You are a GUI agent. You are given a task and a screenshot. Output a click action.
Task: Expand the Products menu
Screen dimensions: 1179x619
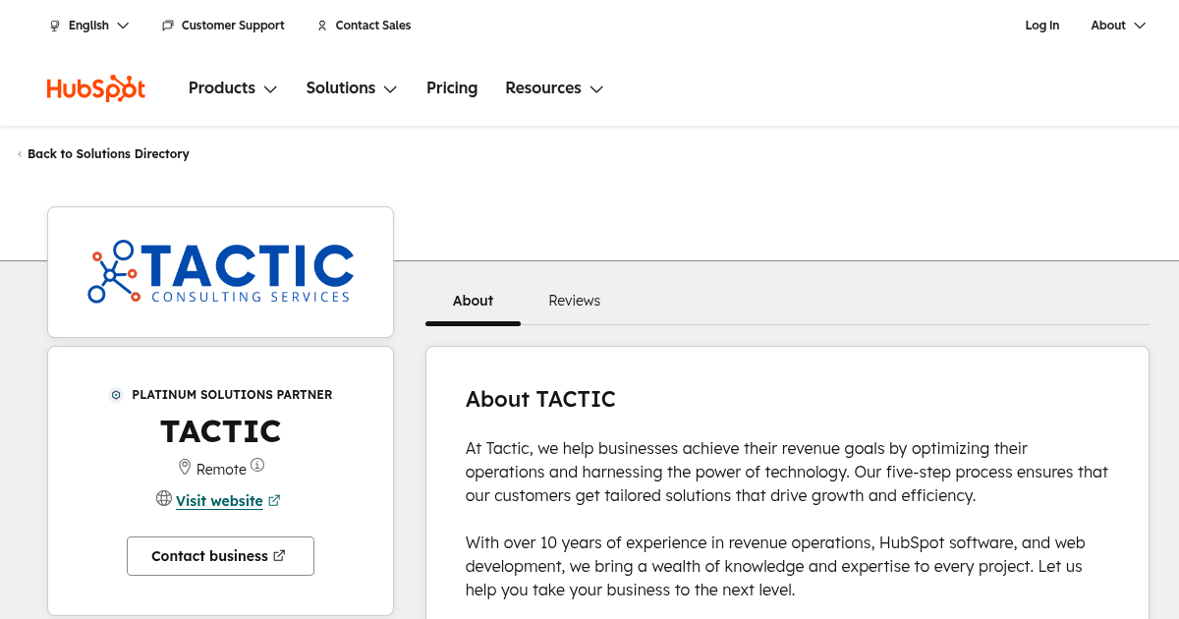233,88
